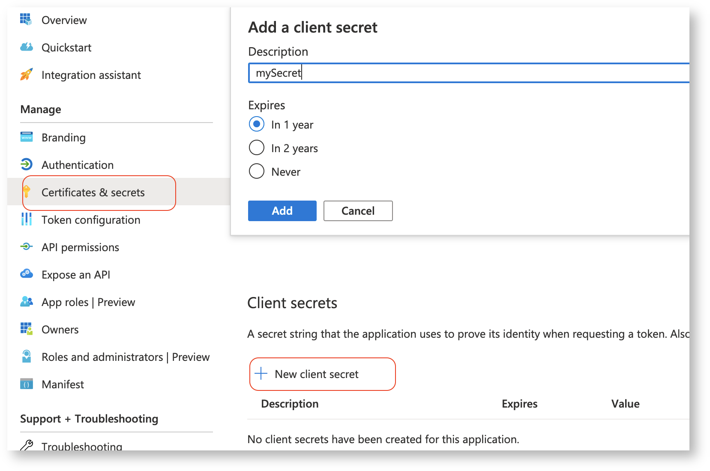
Task: Select the In 1 year expiry option
Action: click(x=257, y=125)
